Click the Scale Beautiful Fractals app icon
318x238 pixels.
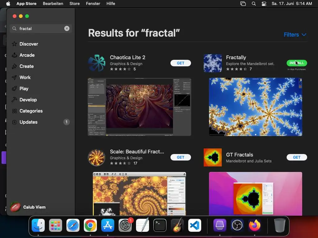click(97, 157)
